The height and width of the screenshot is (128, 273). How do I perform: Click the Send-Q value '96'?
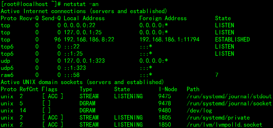58,39
